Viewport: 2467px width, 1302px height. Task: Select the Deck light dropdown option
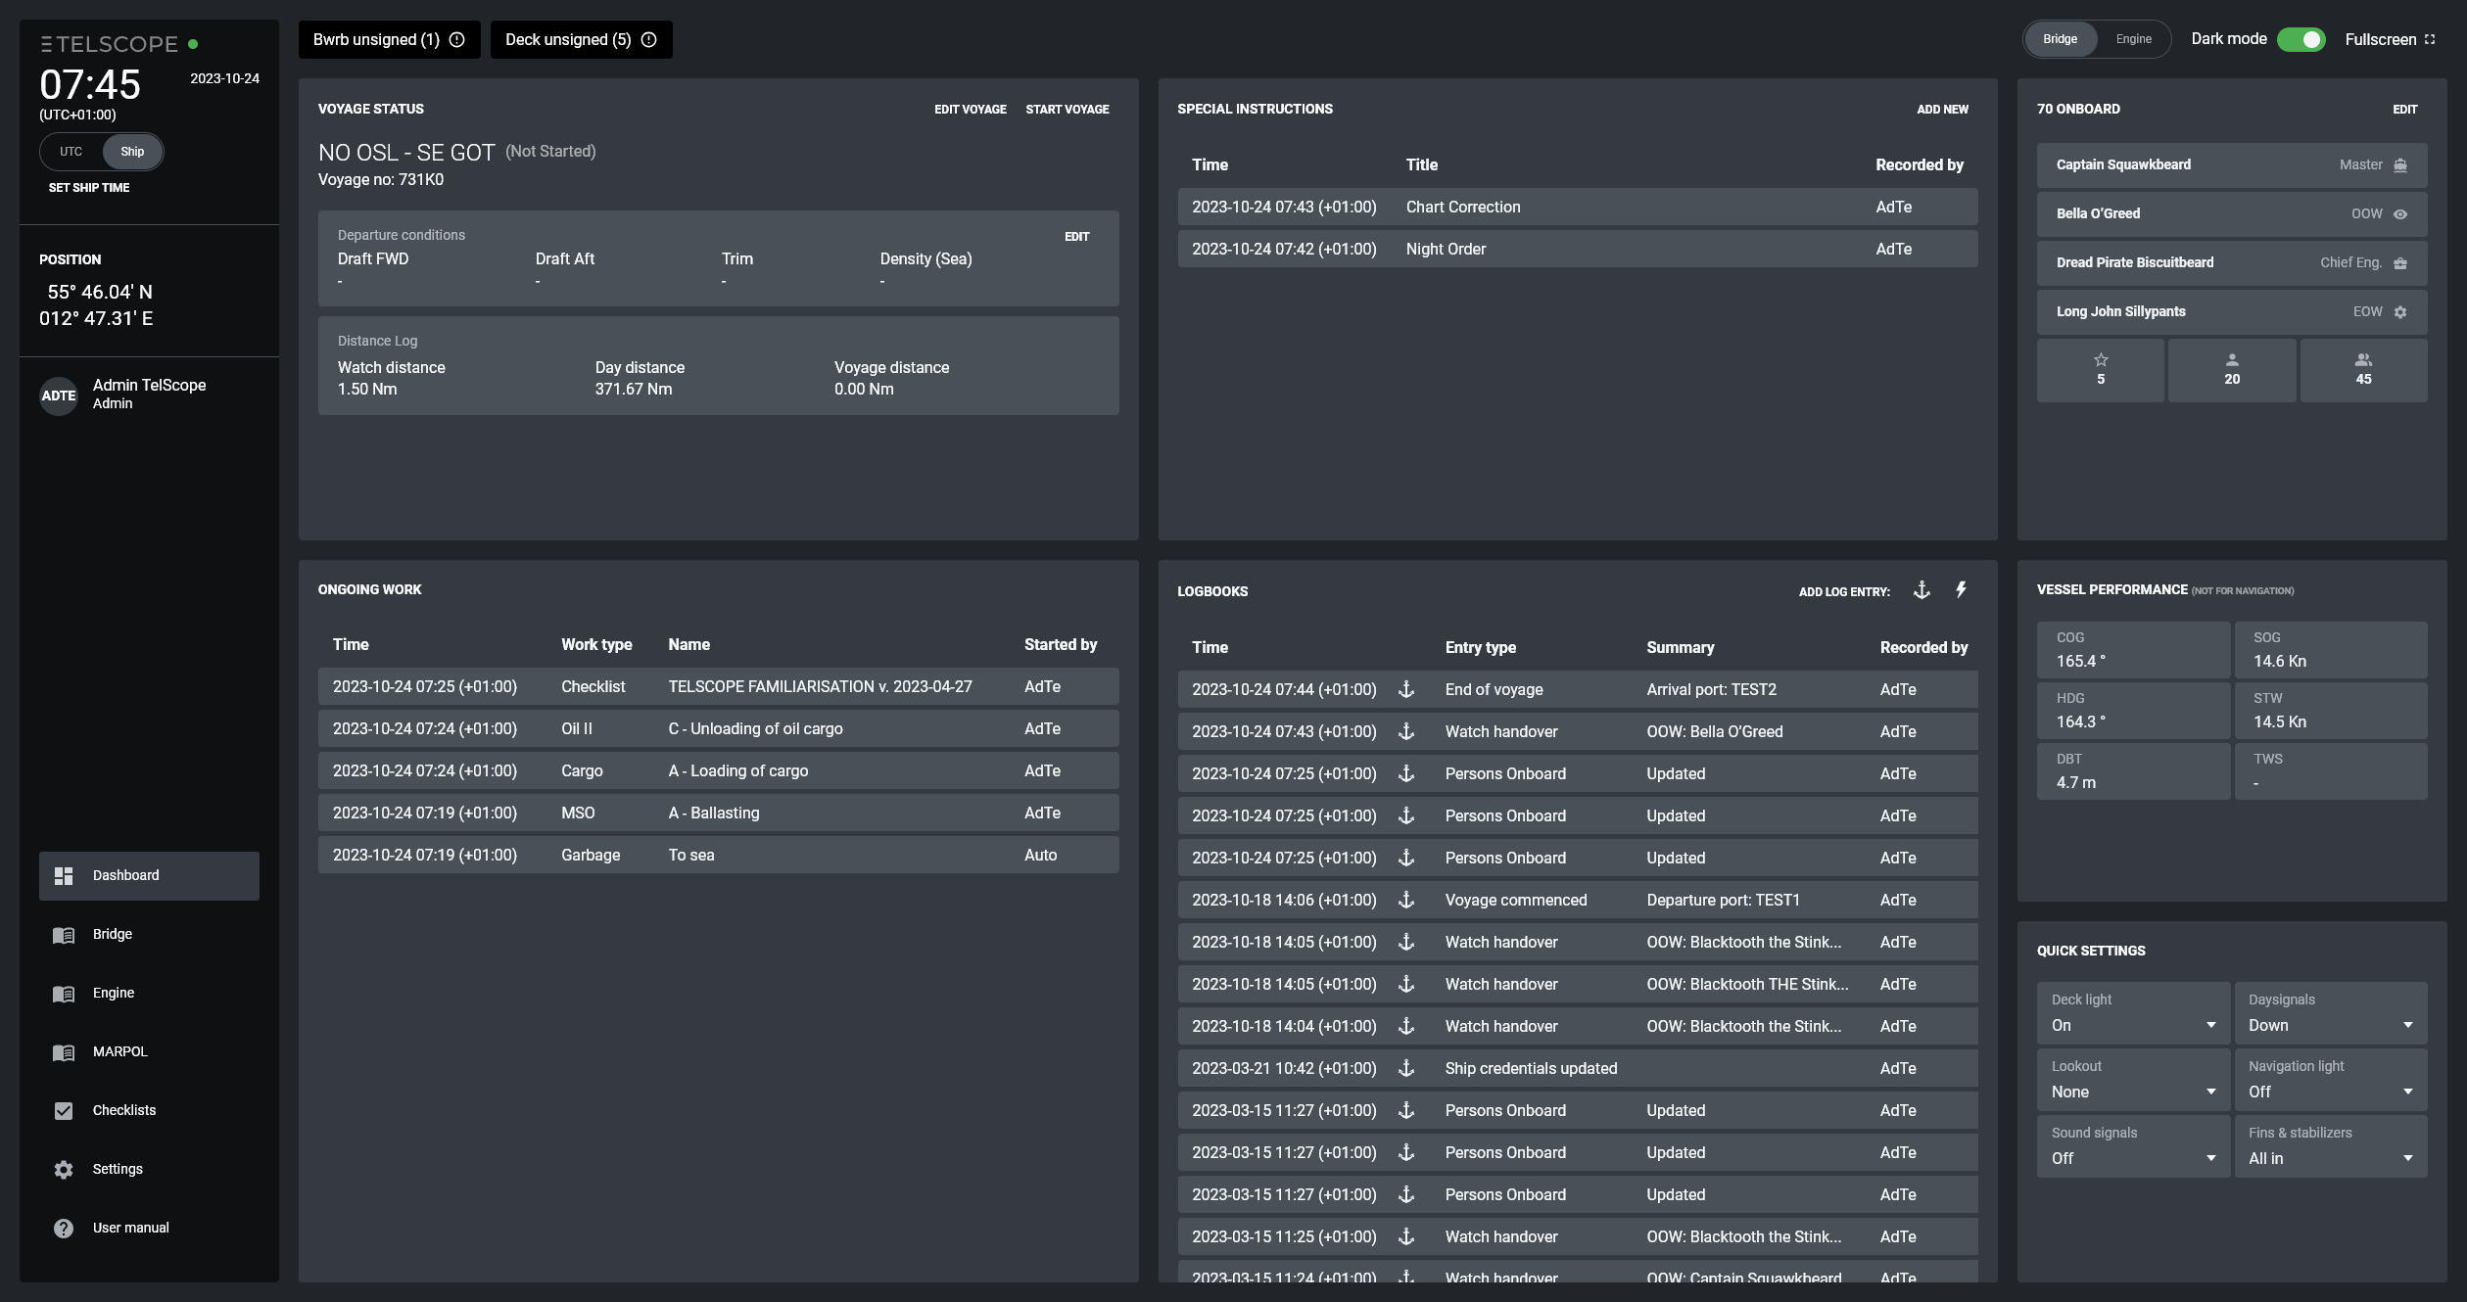[2132, 1025]
